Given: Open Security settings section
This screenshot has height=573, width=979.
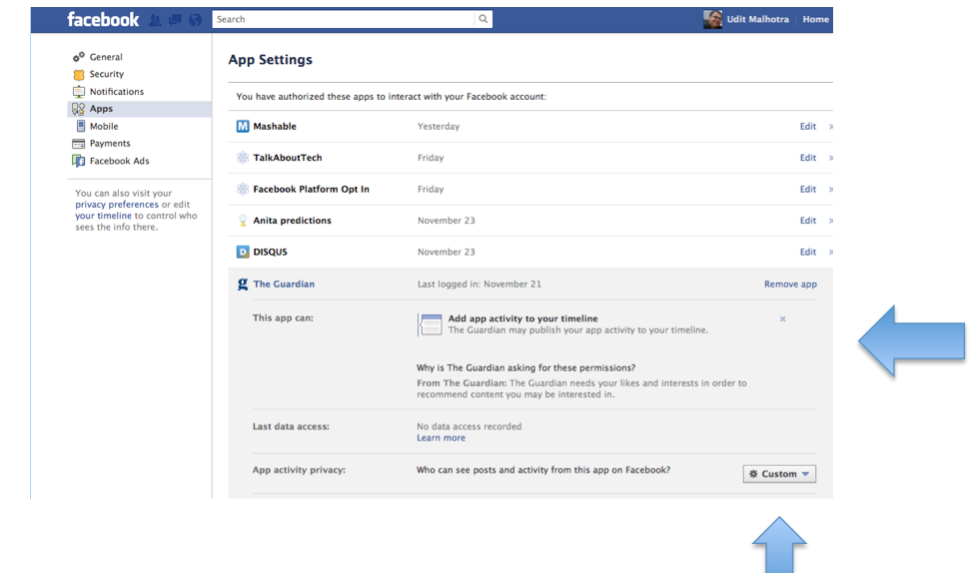Looking at the screenshot, I should 107,74.
